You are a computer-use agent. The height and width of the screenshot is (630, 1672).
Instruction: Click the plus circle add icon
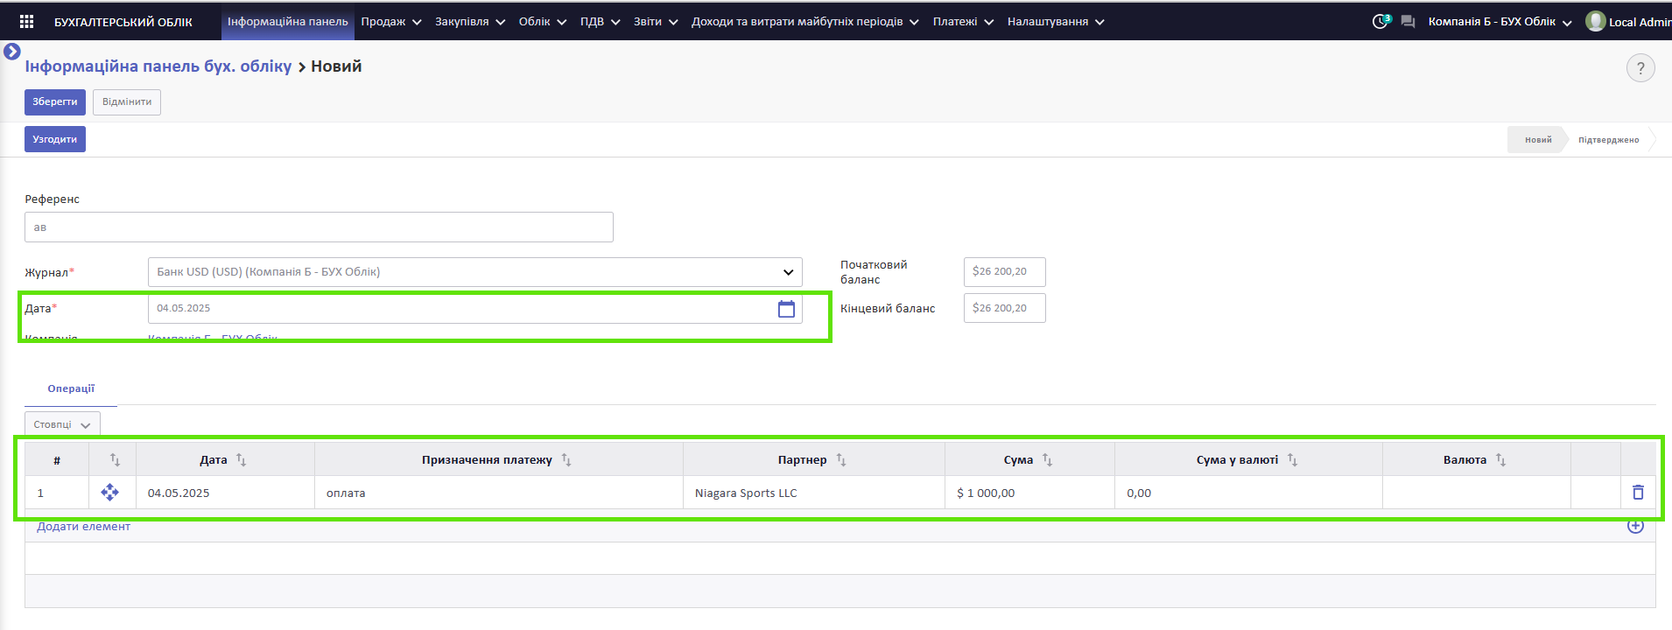click(1635, 526)
